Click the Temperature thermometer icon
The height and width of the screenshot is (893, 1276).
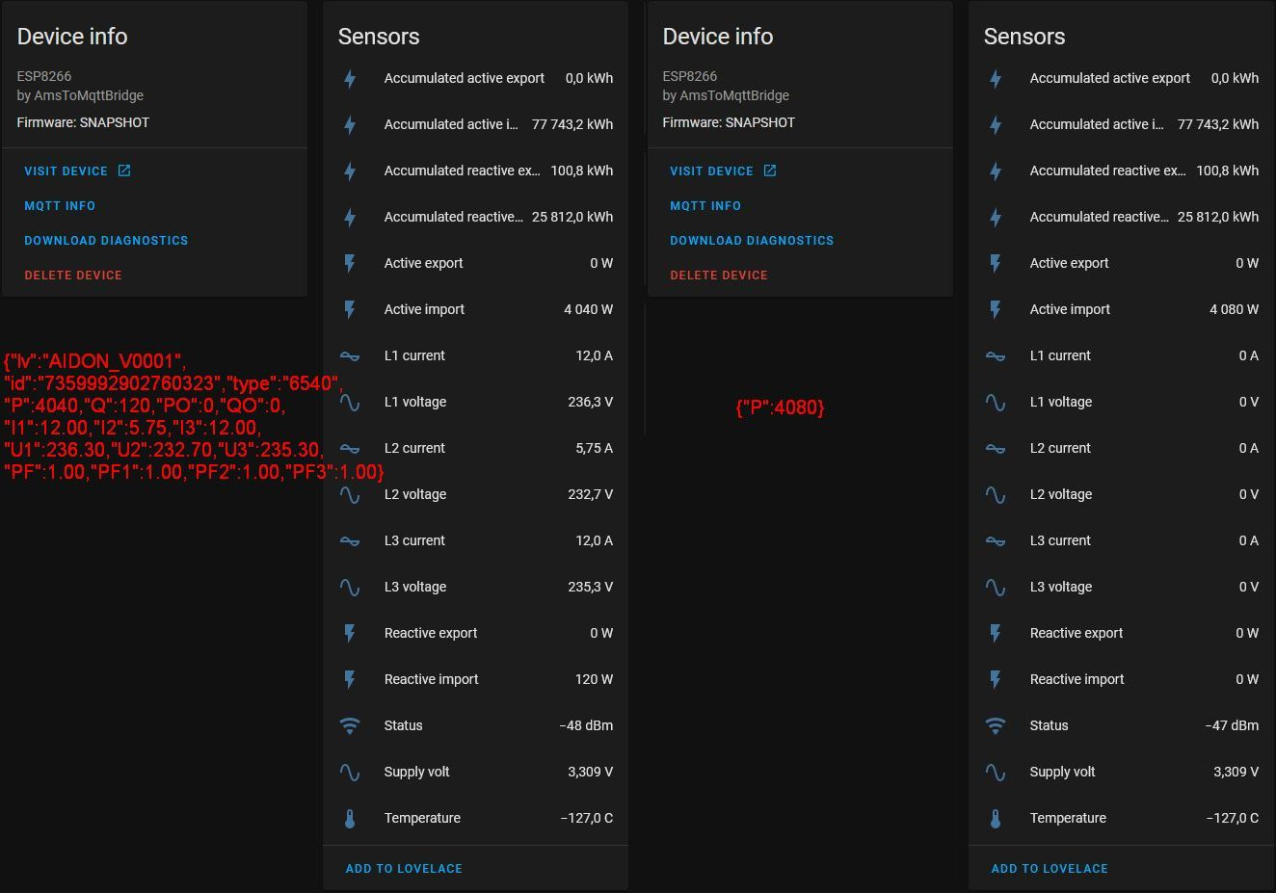tap(349, 818)
